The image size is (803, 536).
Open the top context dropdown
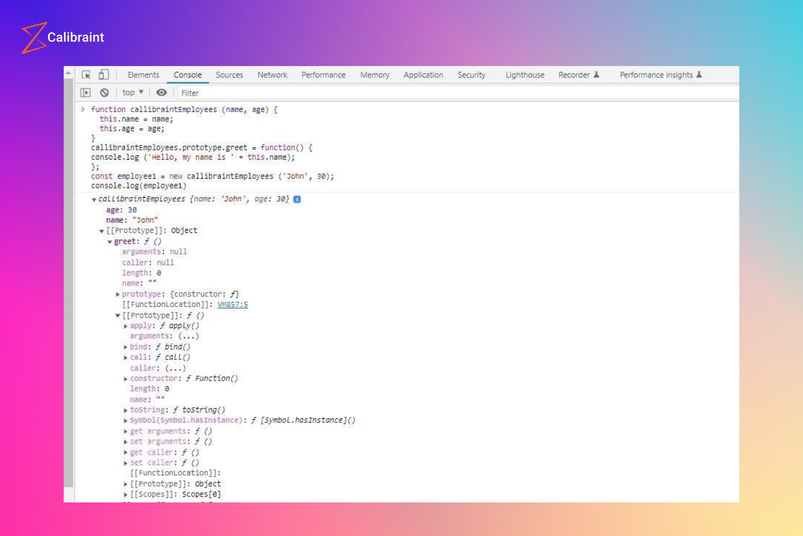[133, 93]
